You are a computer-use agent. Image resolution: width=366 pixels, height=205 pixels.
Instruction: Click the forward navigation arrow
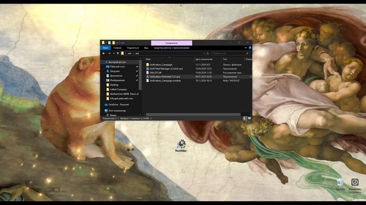109,54
